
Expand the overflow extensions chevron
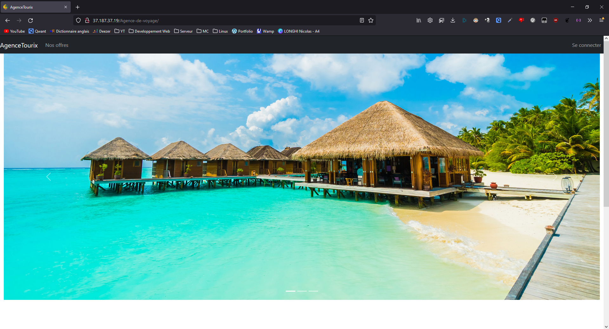(x=590, y=21)
